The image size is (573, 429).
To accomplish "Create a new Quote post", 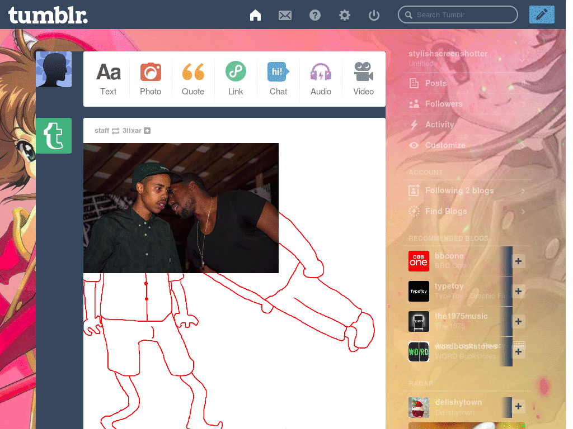I will pos(193,79).
